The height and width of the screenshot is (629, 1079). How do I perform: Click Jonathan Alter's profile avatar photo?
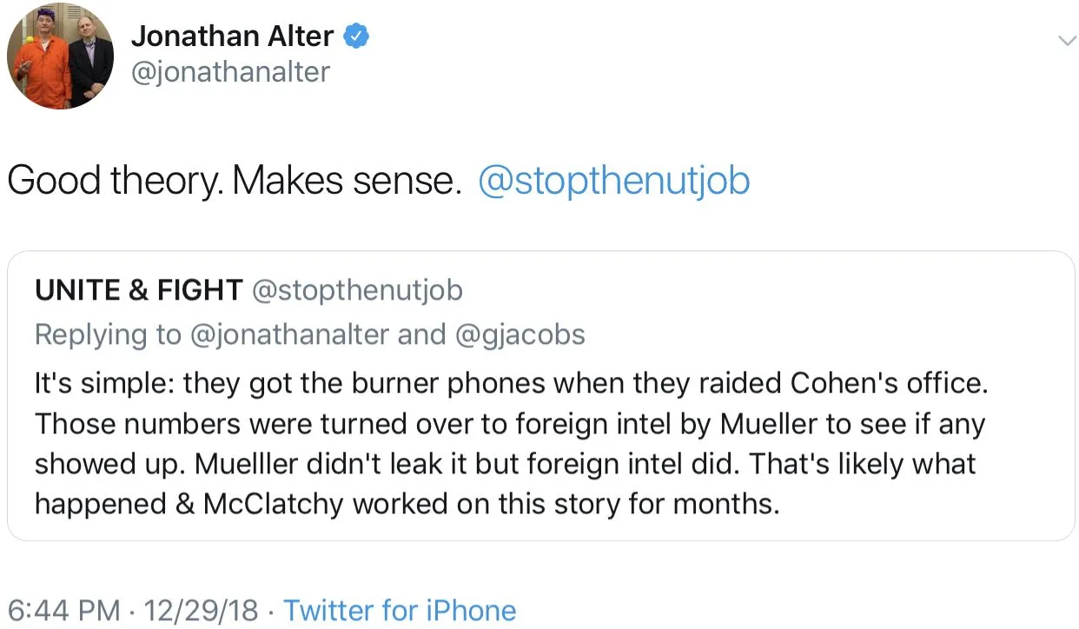(60, 57)
